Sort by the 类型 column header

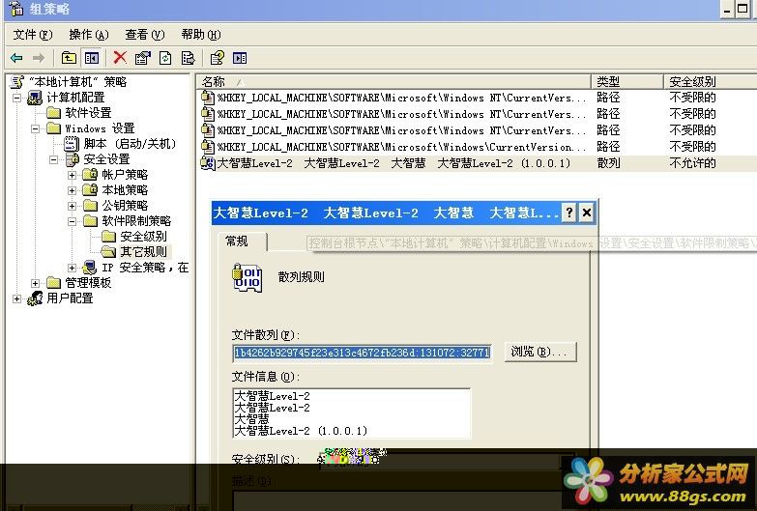click(627, 81)
